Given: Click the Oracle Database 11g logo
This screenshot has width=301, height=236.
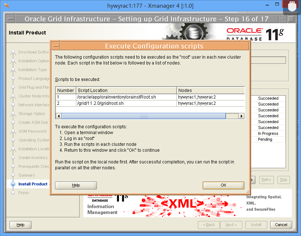Looking at the screenshot, I should (x=255, y=34).
